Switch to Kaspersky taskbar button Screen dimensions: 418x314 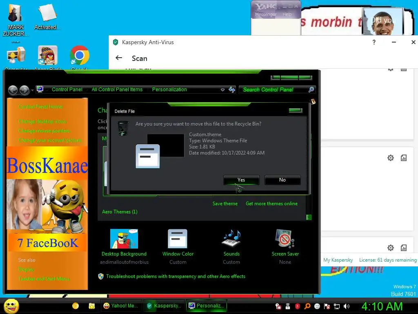click(164, 306)
